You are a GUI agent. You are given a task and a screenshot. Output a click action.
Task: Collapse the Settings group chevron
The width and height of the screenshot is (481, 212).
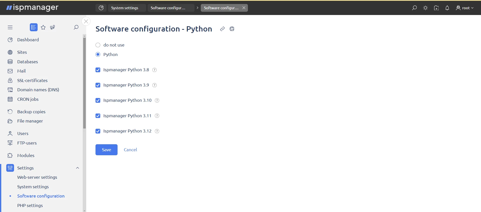click(x=77, y=168)
